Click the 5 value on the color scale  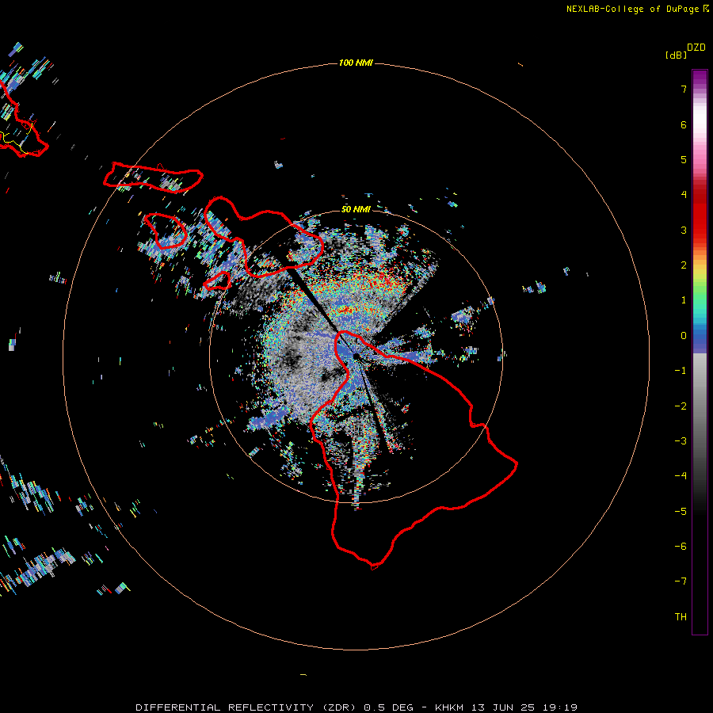point(684,159)
